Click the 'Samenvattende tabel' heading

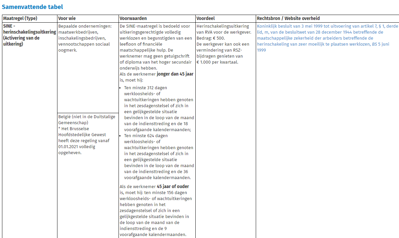click(x=32, y=7)
